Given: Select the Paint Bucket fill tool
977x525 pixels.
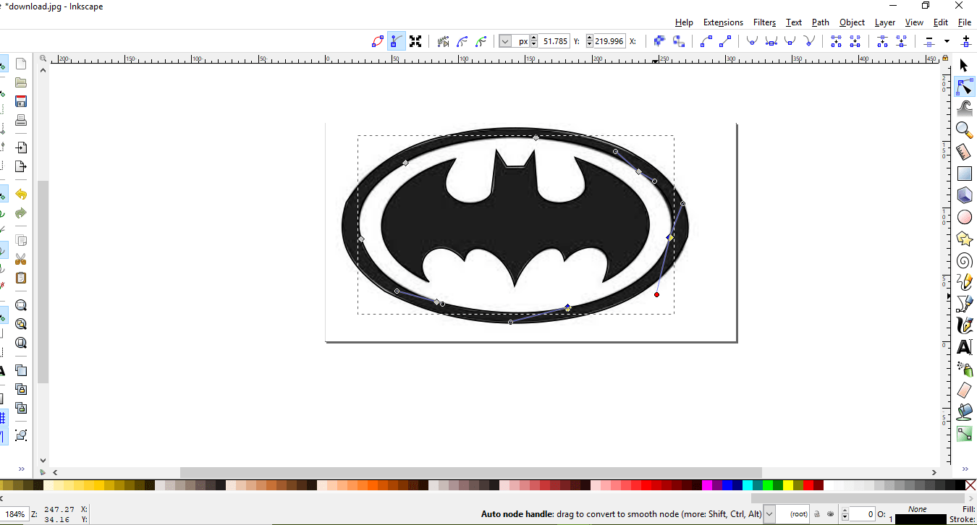Looking at the screenshot, I should tap(964, 412).
